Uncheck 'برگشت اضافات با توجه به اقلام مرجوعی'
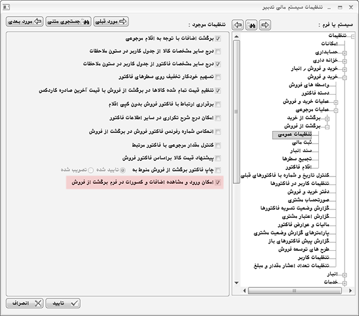The image size is (359, 316). [x=218, y=38]
